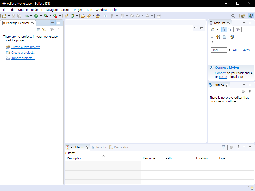
Task: Click the Resource column header in Problems
Action: pyautogui.click(x=152, y=158)
